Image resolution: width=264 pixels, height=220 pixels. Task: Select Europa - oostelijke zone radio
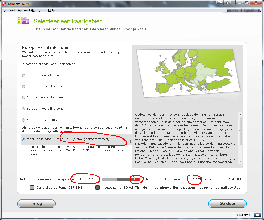point(23,120)
